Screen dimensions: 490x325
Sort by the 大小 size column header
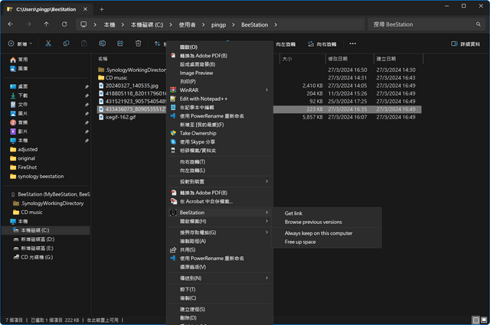pos(287,59)
